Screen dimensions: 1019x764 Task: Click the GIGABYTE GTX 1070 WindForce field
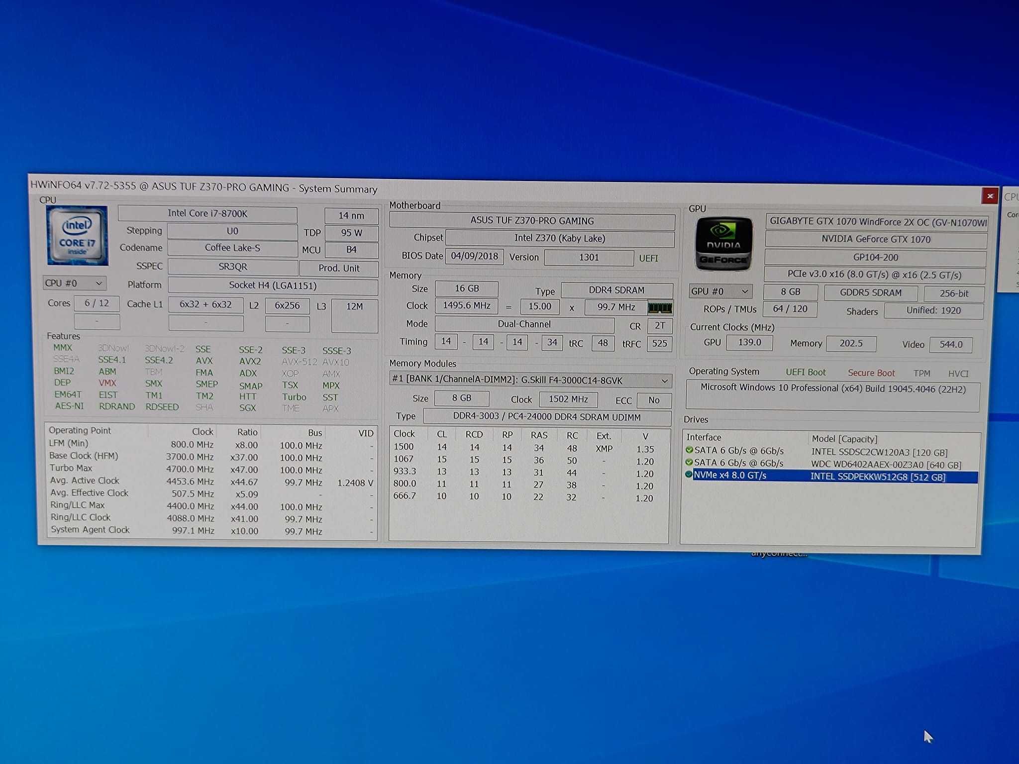(x=877, y=222)
